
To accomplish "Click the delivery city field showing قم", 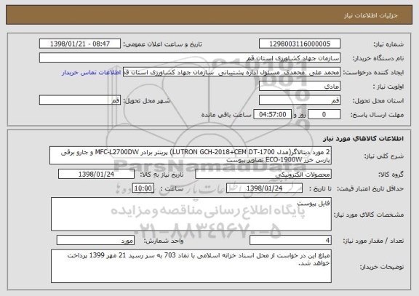I will (x=80, y=100).
